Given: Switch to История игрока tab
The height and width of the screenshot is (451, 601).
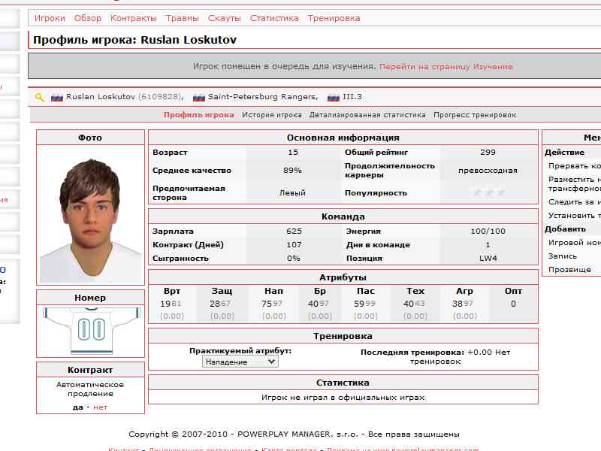Looking at the screenshot, I should tap(272, 115).
